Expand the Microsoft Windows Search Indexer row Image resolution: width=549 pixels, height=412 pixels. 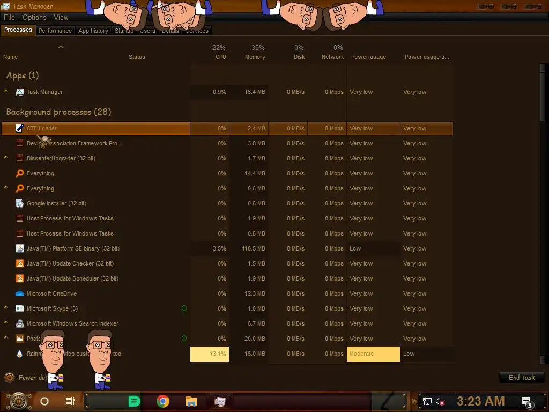pyautogui.click(x=6, y=323)
